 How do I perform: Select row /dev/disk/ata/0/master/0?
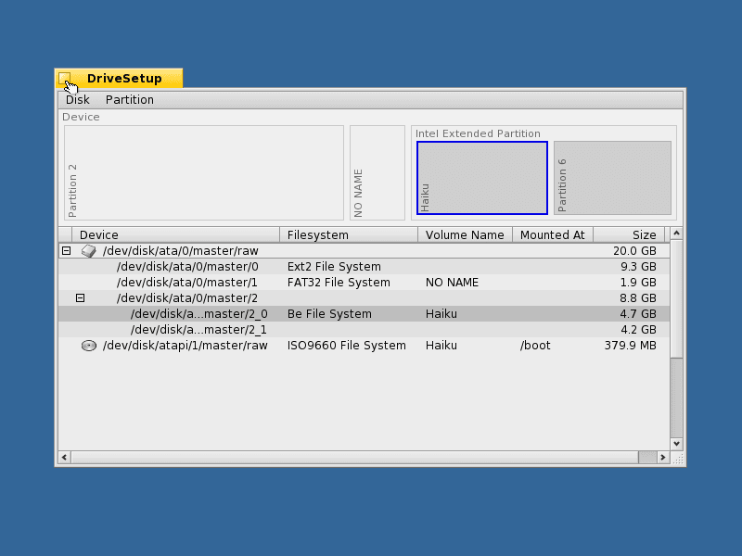pos(364,267)
